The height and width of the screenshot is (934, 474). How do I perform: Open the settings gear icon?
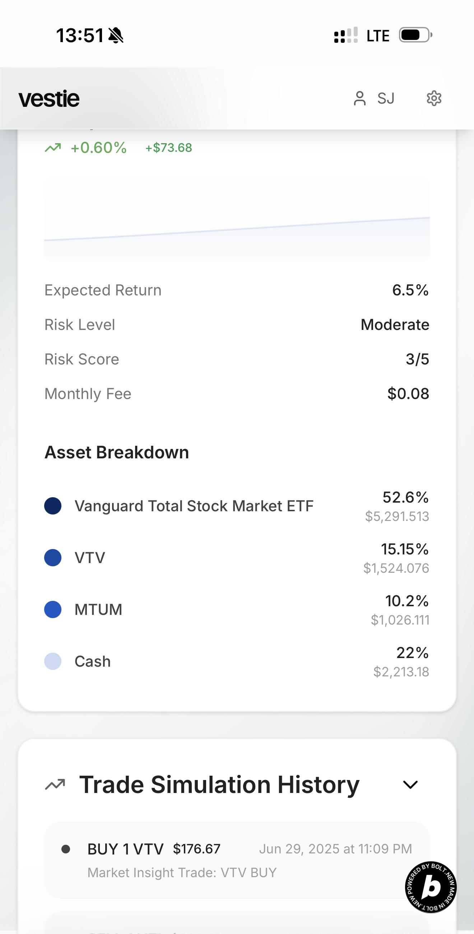point(434,98)
